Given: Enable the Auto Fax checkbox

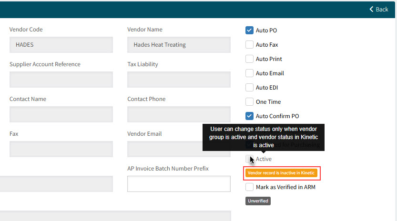Looking at the screenshot, I should [x=249, y=45].
